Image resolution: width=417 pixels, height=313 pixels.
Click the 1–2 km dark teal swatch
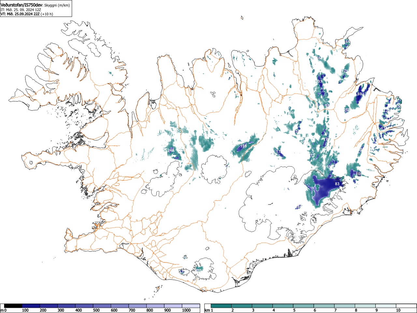click(x=221, y=306)
